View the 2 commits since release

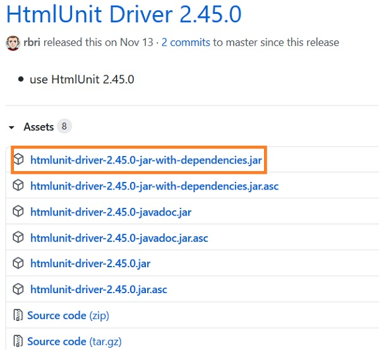pyautogui.click(x=186, y=42)
